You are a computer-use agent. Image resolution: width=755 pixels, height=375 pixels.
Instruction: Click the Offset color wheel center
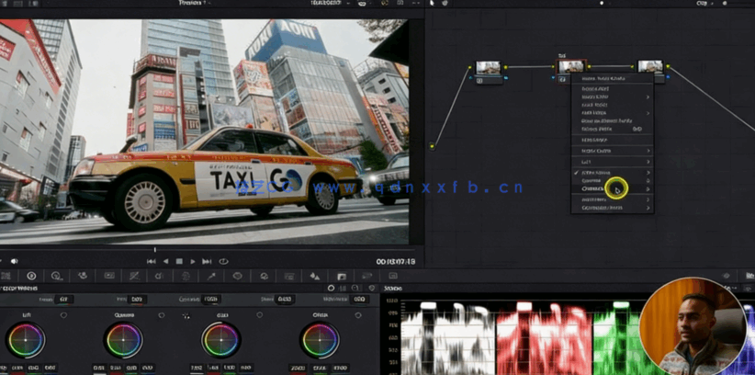[320, 340]
